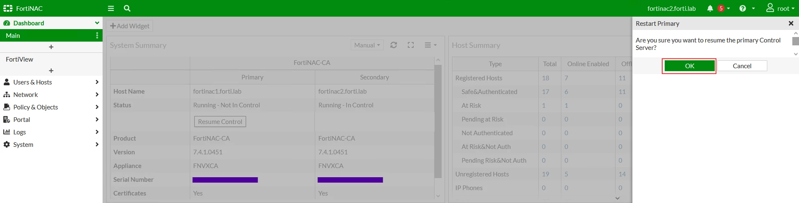Viewport: 799px width, 203px height.
Task: Open System Summary widget options menu
Action: point(430,45)
